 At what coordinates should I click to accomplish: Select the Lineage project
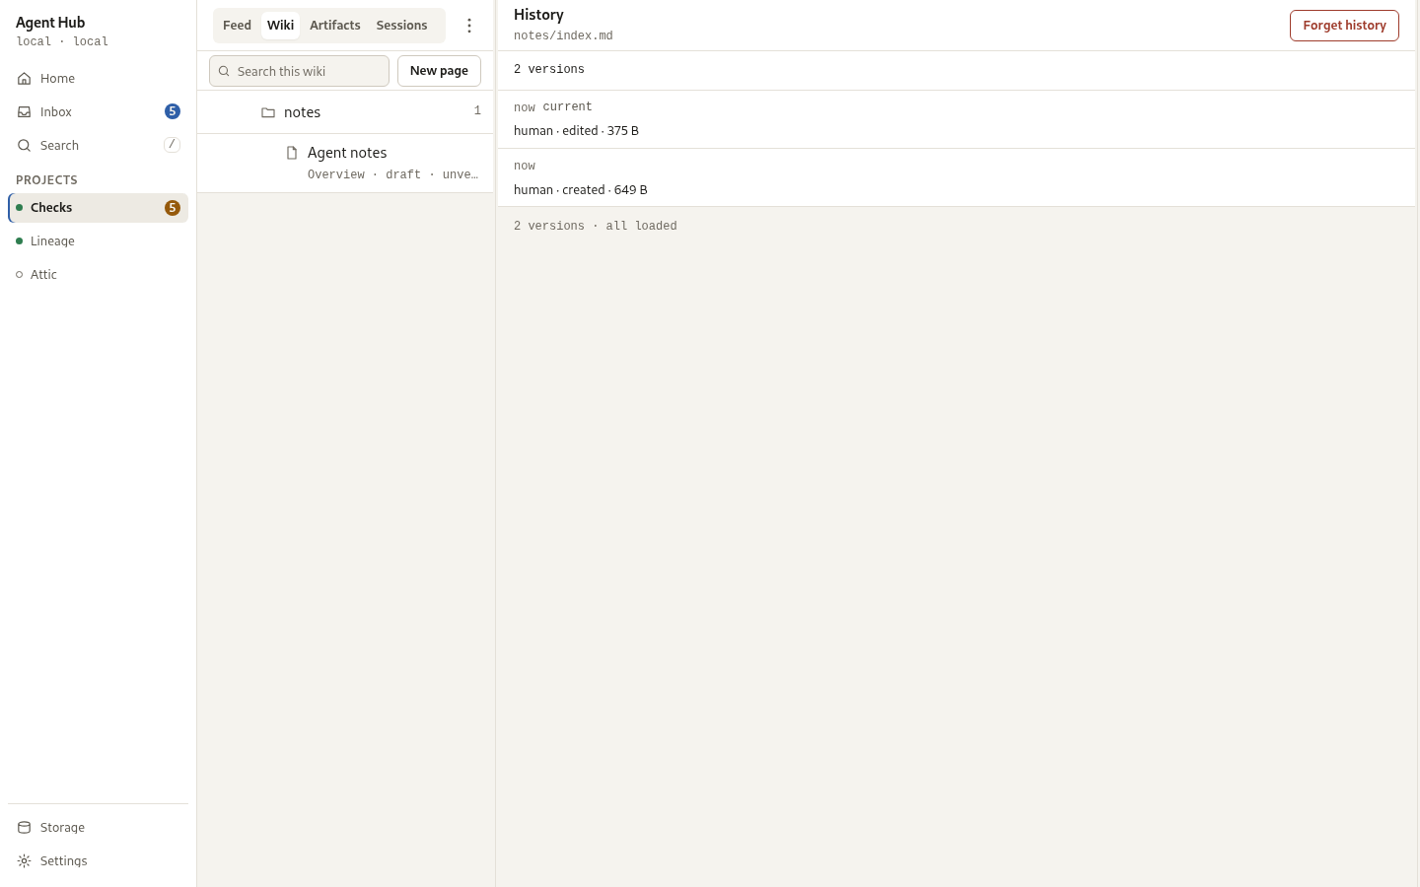pos(98,241)
